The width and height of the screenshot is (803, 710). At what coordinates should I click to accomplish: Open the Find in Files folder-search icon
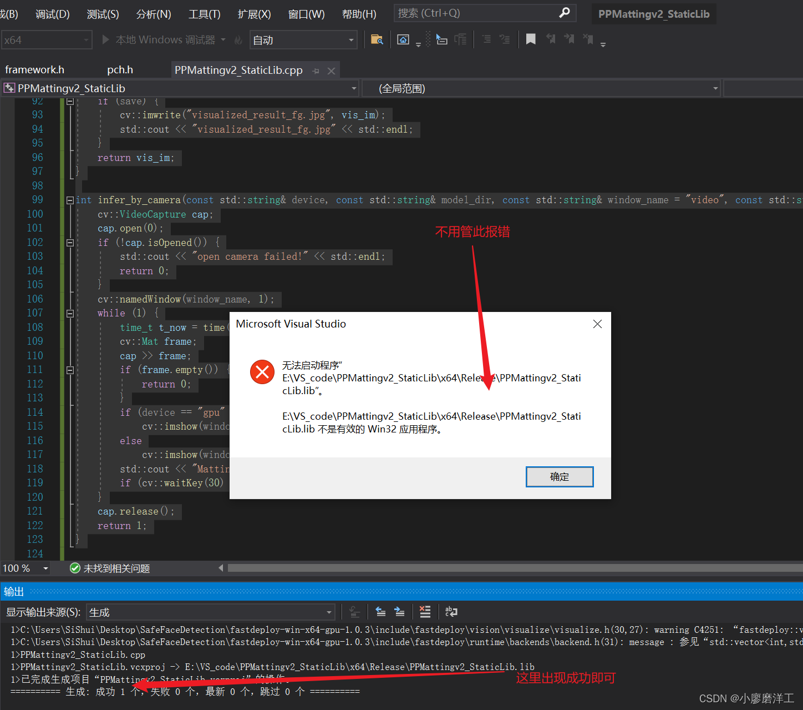377,39
